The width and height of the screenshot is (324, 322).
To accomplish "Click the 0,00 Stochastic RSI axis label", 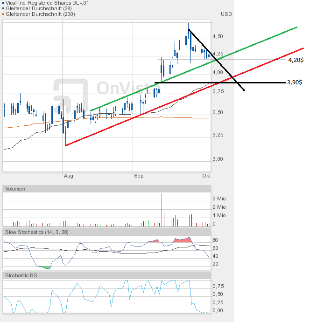I will [x=218, y=310].
